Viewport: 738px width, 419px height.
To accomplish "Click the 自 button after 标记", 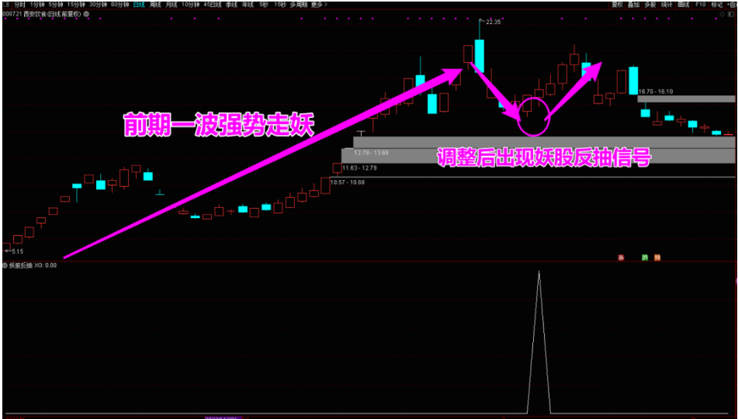I will 732,5.
